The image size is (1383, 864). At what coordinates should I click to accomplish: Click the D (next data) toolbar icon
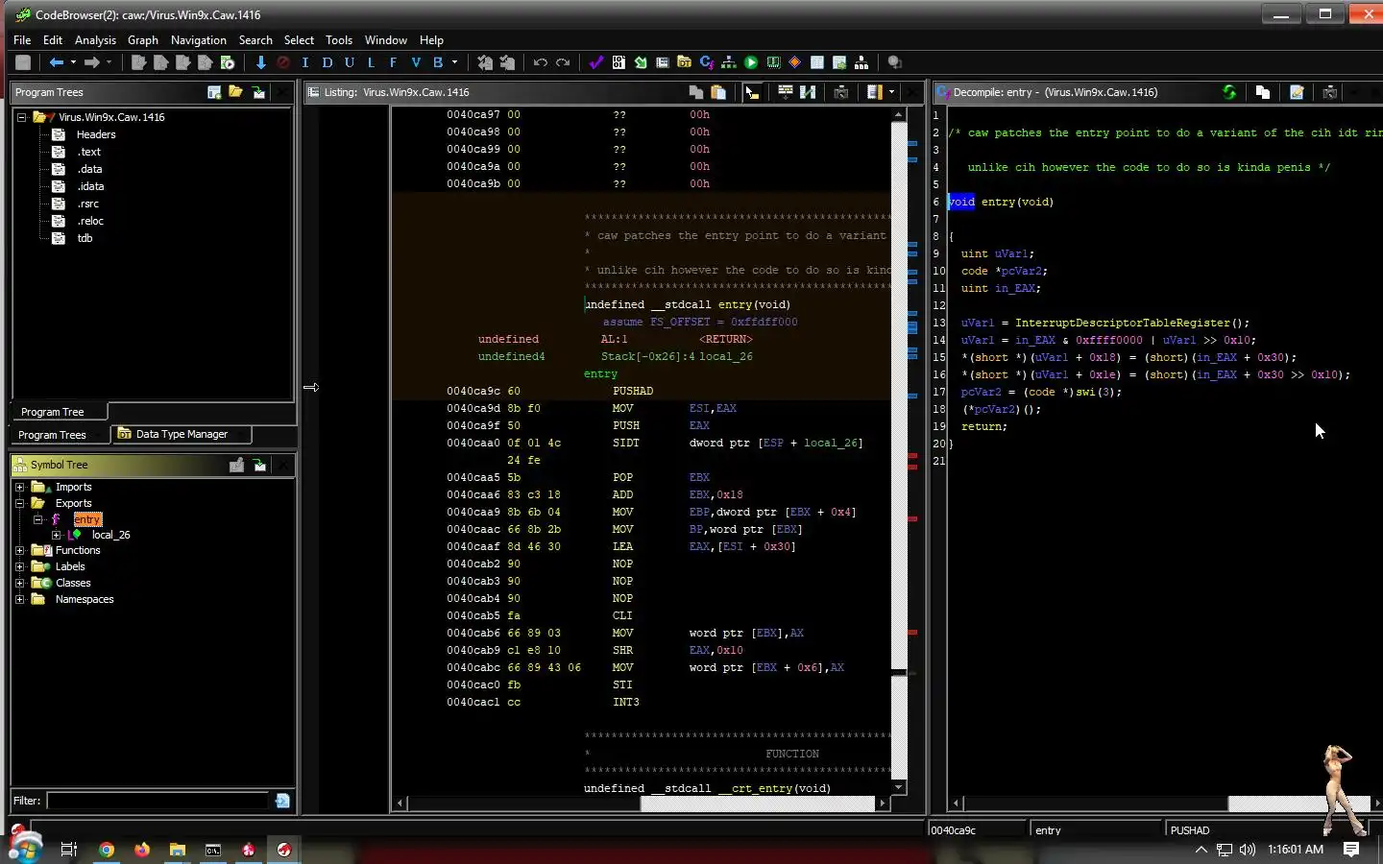[x=328, y=62]
